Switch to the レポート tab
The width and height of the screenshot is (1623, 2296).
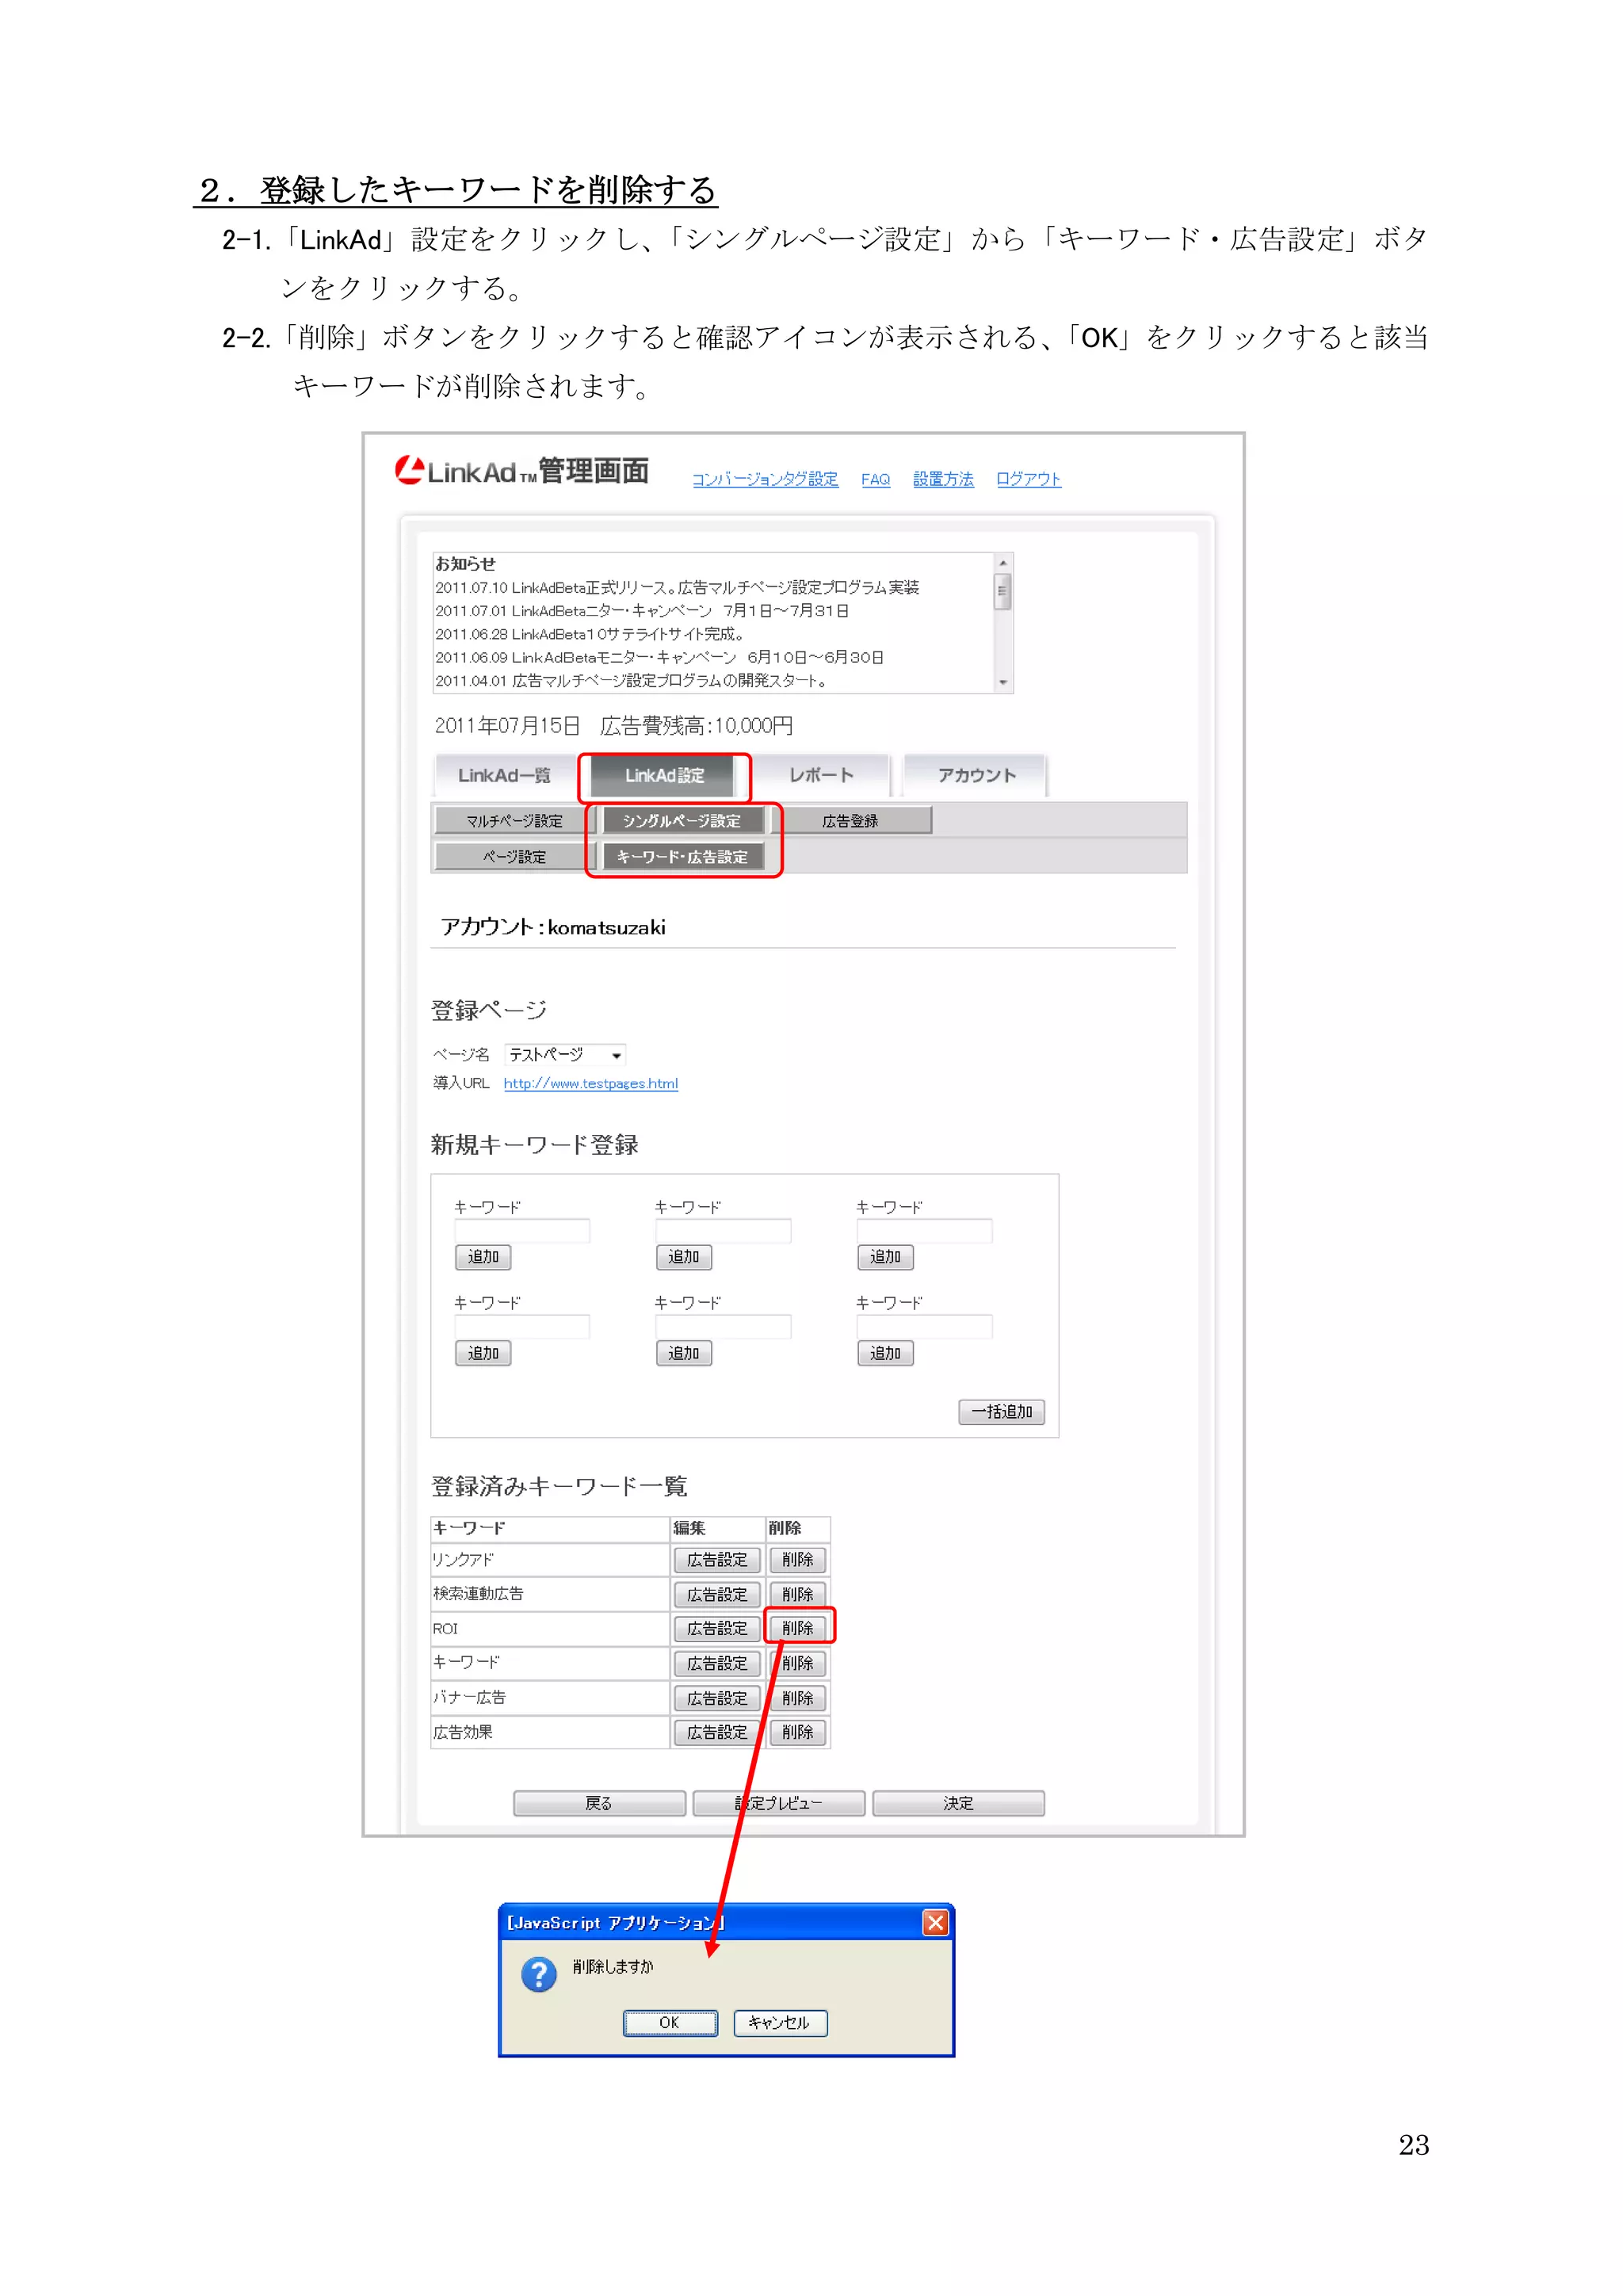point(821,775)
